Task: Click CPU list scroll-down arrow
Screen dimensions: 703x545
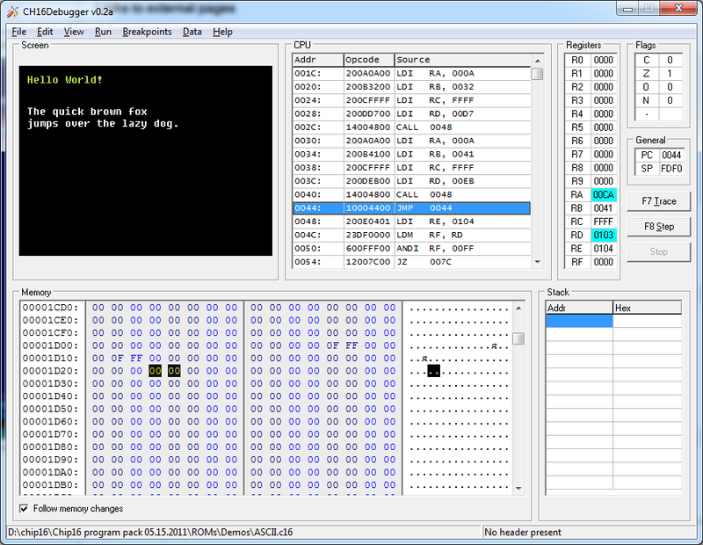Action: (x=538, y=262)
